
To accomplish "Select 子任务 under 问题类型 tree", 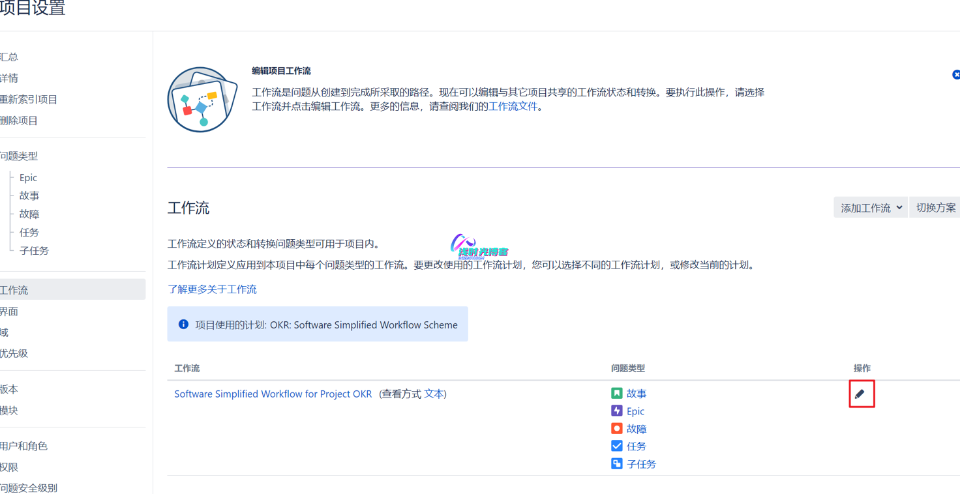I will (x=34, y=250).
